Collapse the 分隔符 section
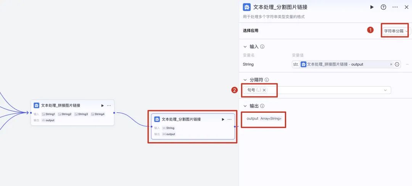Viewport: 412px width, 186px height. 245,80
